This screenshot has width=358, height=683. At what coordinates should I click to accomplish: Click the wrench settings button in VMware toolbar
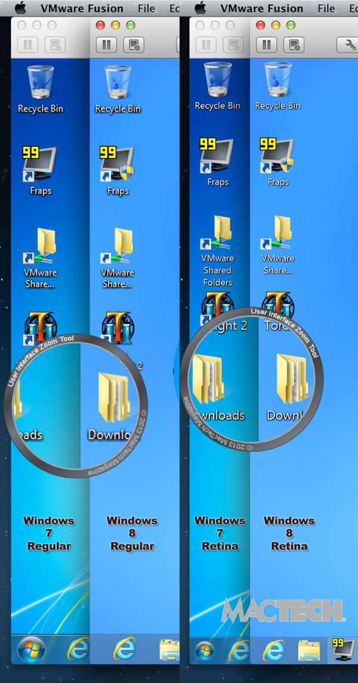tap(347, 45)
